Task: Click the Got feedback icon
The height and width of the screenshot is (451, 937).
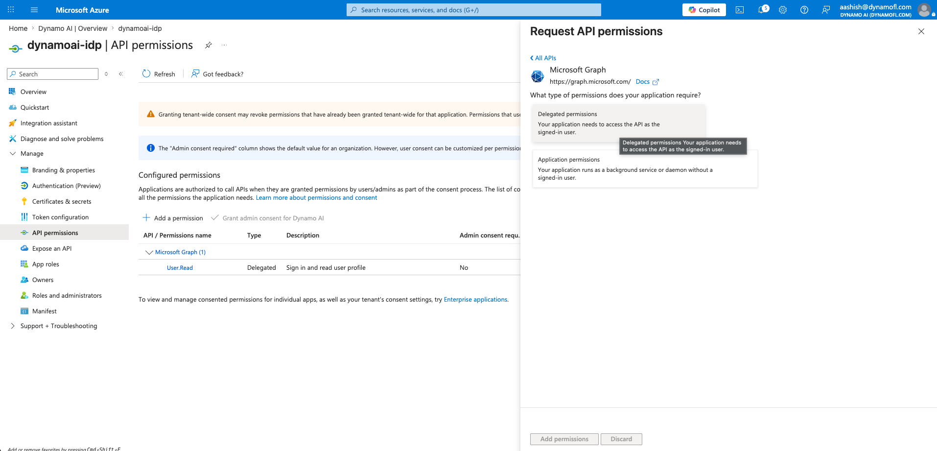Action: 195,74
